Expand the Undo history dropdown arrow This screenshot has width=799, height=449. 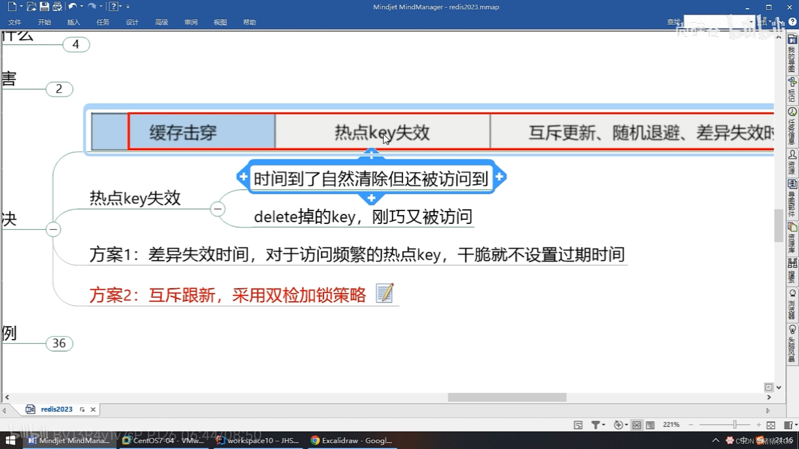pyautogui.click(x=82, y=7)
